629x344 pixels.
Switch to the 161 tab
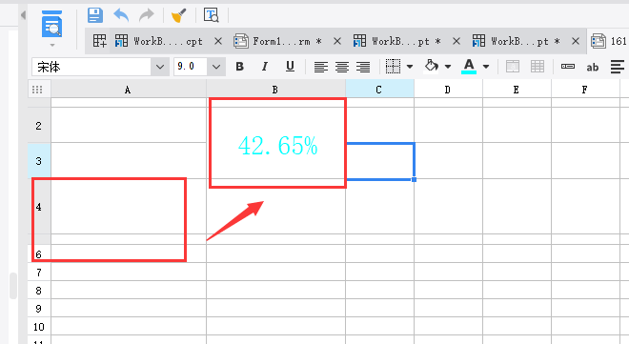point(609,41)
